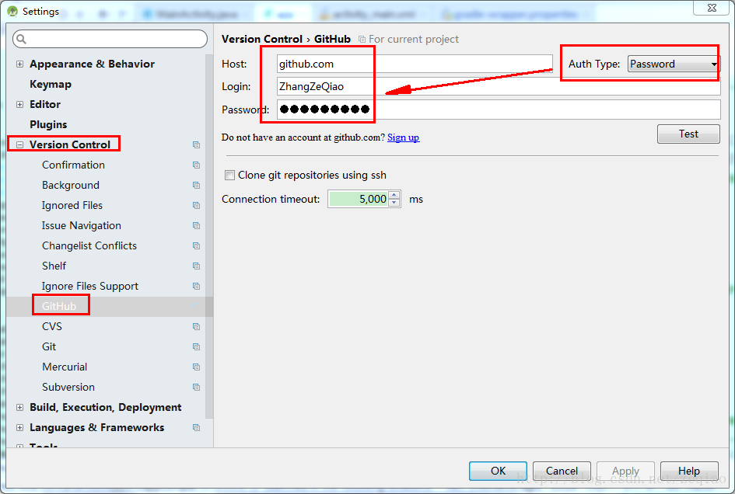The image size is (735, 494).
Task: Select GitHub in Version Control tree
Action: click(59, 306)
